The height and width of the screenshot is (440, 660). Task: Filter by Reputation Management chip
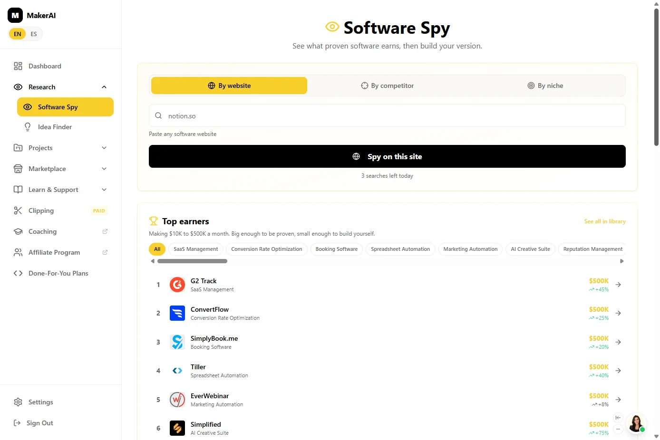click(593, 249)
